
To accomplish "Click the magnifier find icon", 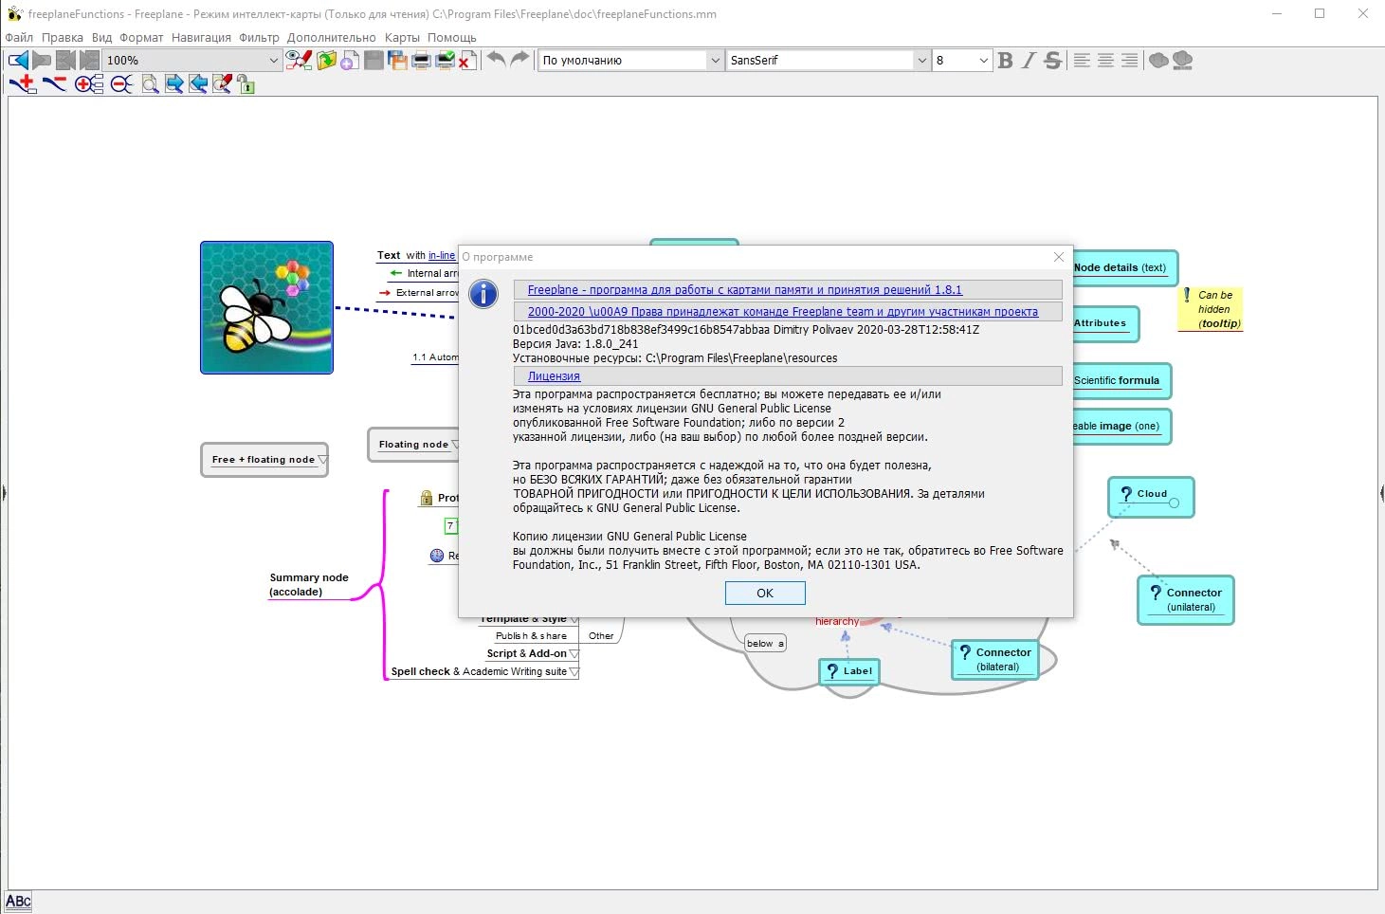I will point(150,84).
